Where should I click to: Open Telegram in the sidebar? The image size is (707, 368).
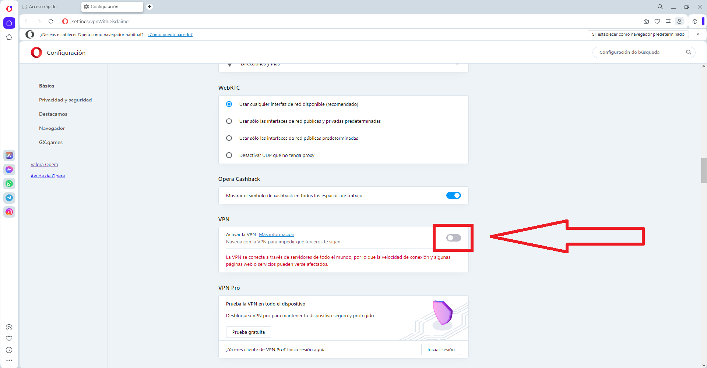coord(9,198)
